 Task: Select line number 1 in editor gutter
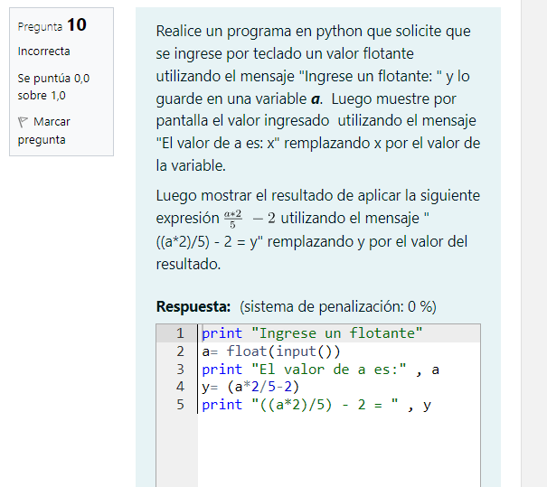(x=180, y=333)
